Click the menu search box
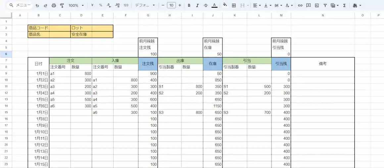 tap(20, 5)
